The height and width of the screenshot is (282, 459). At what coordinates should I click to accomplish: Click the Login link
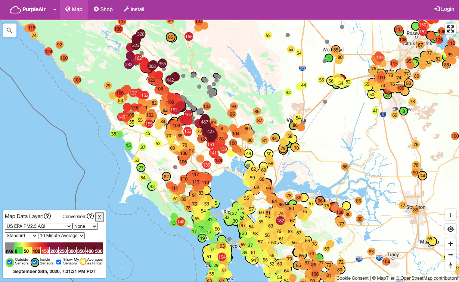coord(444,9)
